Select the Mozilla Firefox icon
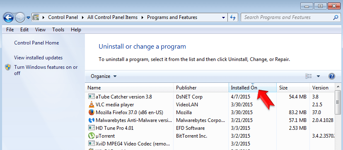 tap(91, 112)
